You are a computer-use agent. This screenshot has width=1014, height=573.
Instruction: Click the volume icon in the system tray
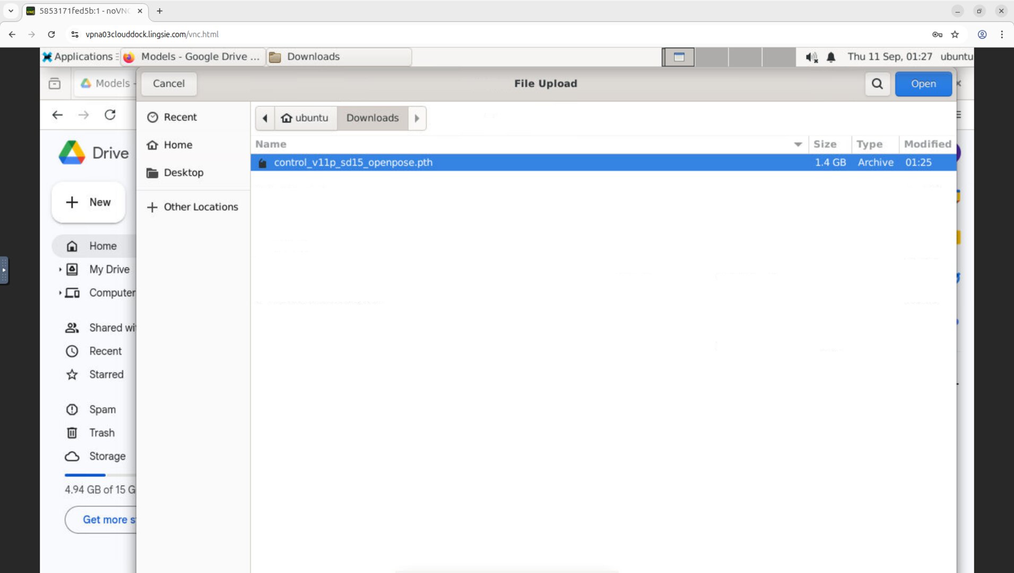coord(810,57)
